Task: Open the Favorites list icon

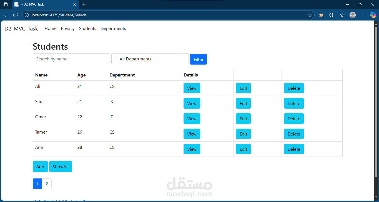Action: click(x=343, y=15)
